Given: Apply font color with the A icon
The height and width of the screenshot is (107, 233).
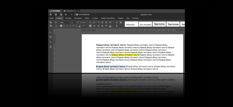Looking at the screenshot, I should pos(84,26).
